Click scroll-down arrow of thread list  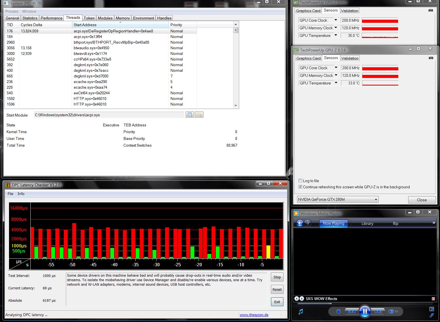(236, 106)
